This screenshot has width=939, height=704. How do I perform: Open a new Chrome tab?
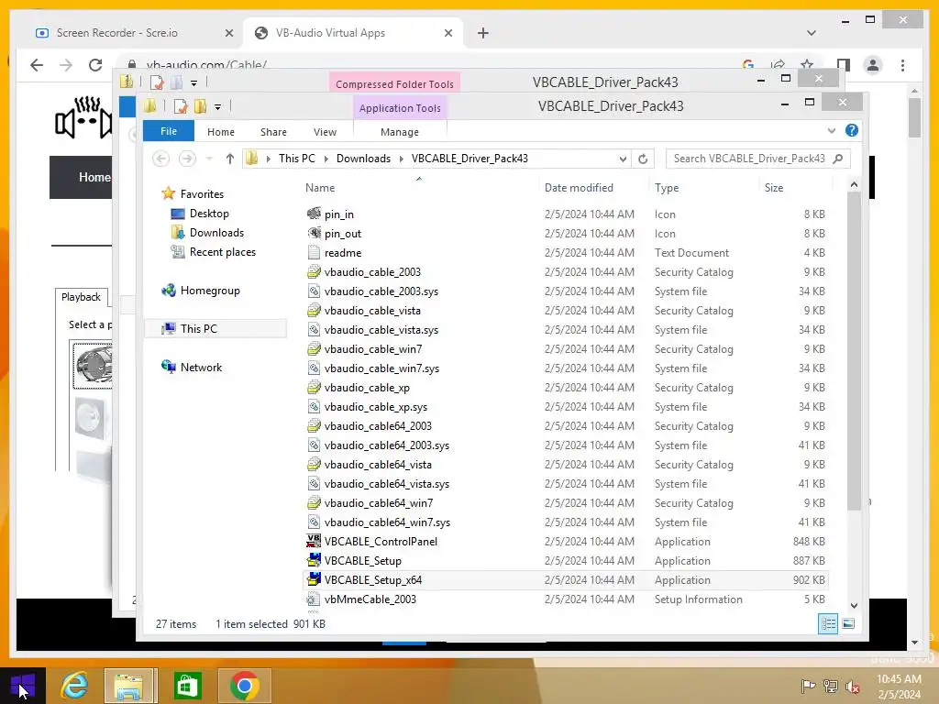[x=482, y=33]
